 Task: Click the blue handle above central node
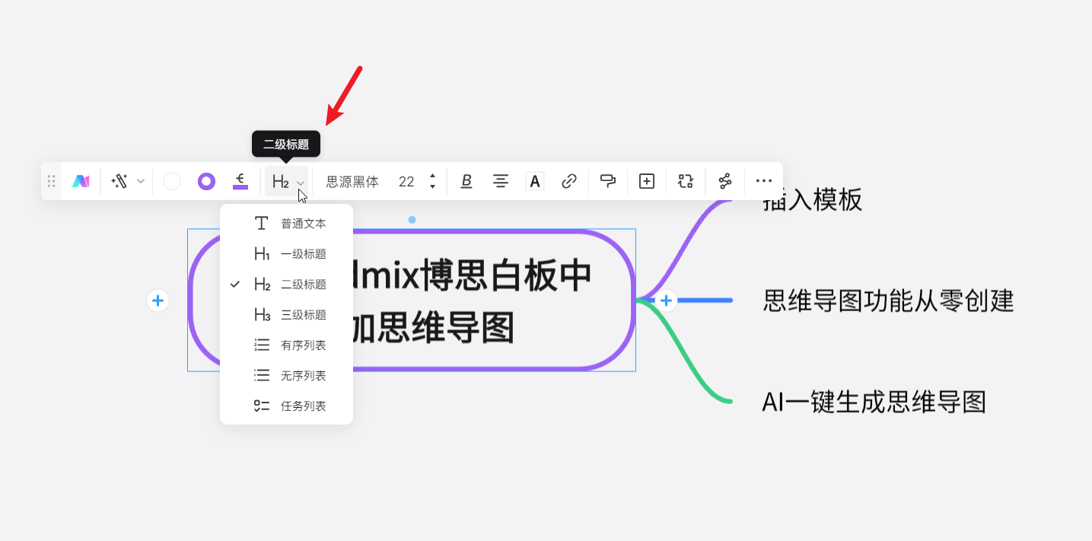(412, 220)
